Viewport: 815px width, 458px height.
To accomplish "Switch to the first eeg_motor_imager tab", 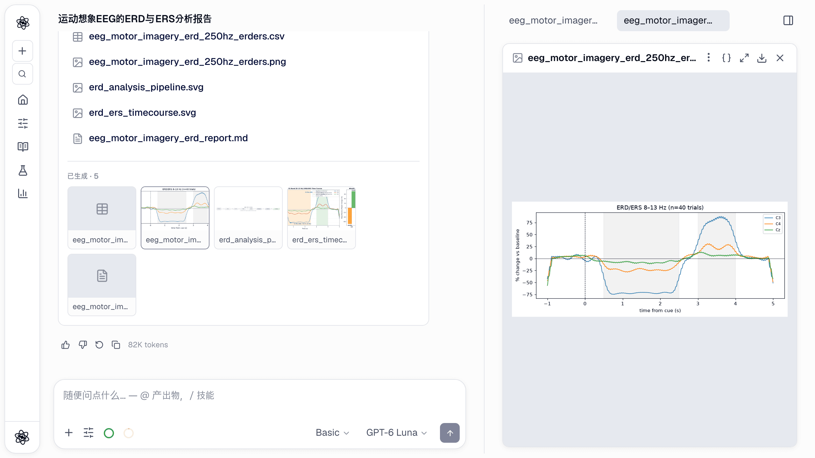I will coord(553,20).
